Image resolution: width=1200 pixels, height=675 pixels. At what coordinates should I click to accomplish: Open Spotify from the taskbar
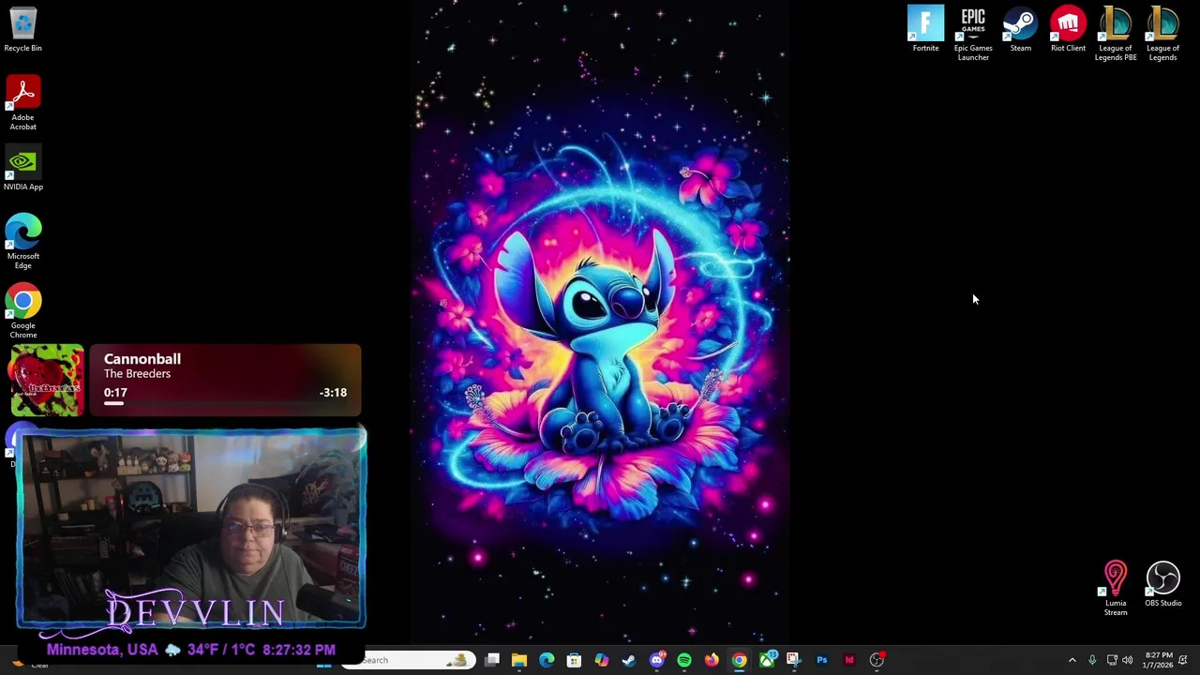coord(684,660)
